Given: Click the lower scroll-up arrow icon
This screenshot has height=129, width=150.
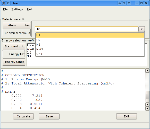Looking at the screenshot, I should click(147, 105).
